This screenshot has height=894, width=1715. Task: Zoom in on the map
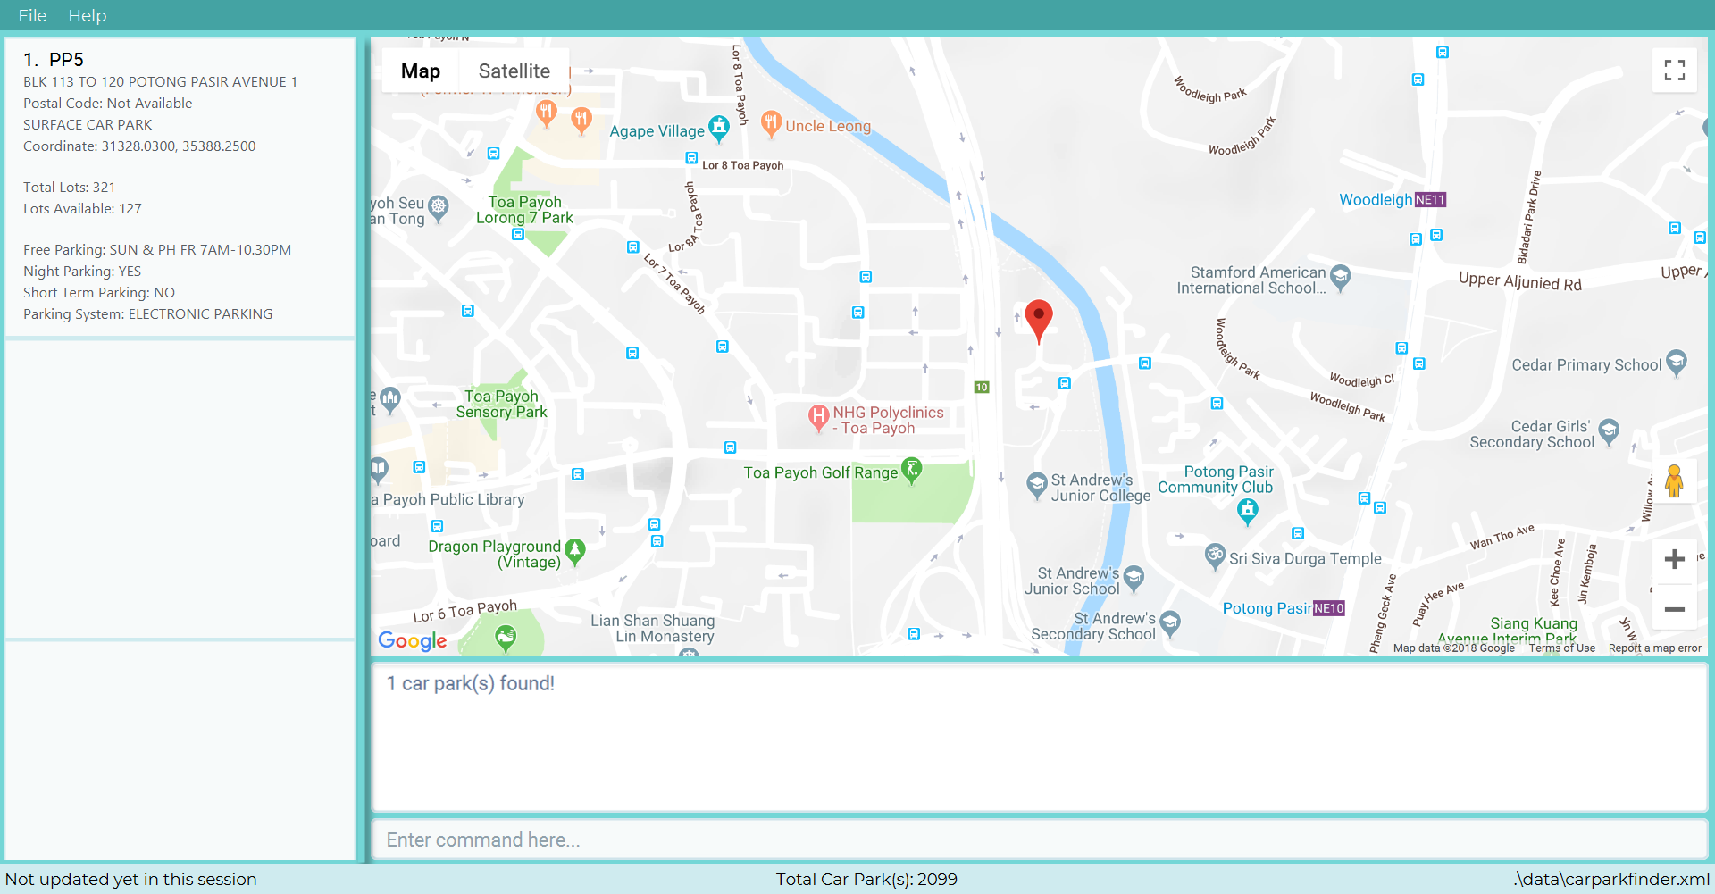pos(1675,559)
